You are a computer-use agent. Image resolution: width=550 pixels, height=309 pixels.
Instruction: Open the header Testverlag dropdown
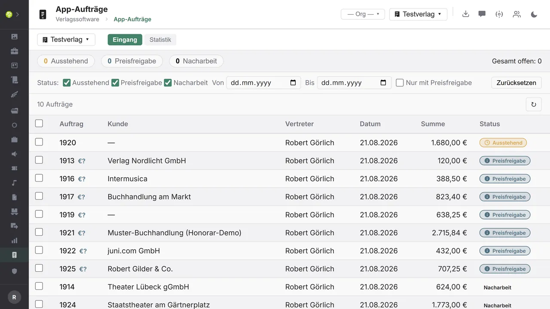pyautogui.click(x=418, y=14)
